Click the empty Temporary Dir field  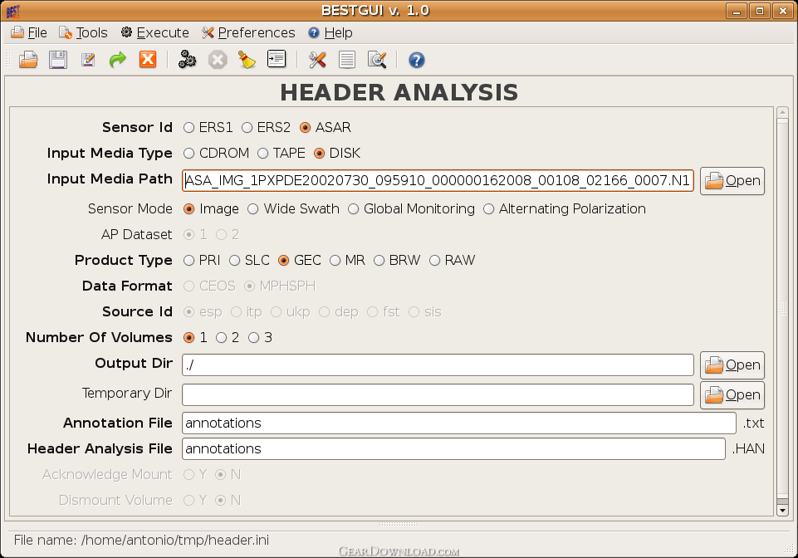point(438,395)
